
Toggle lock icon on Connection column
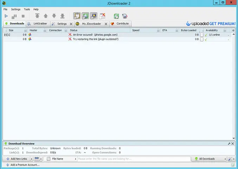[x=66, y=30]
